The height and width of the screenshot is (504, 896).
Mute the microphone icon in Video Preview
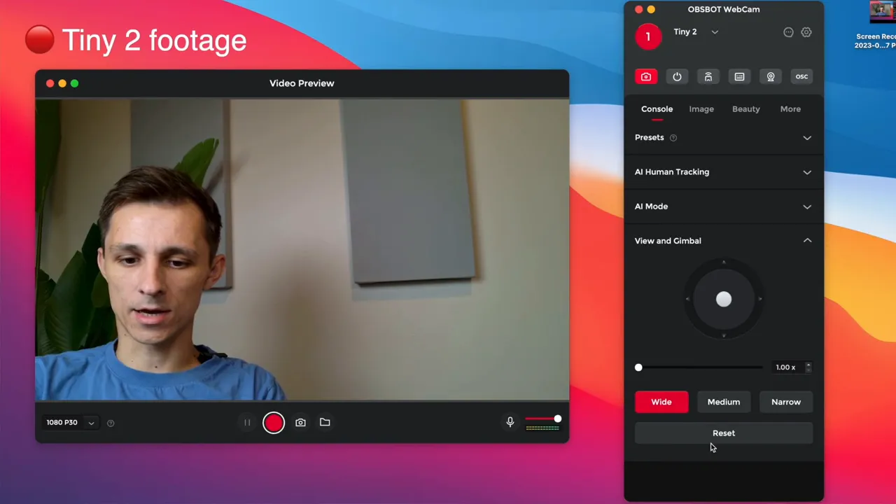point(510,421)
